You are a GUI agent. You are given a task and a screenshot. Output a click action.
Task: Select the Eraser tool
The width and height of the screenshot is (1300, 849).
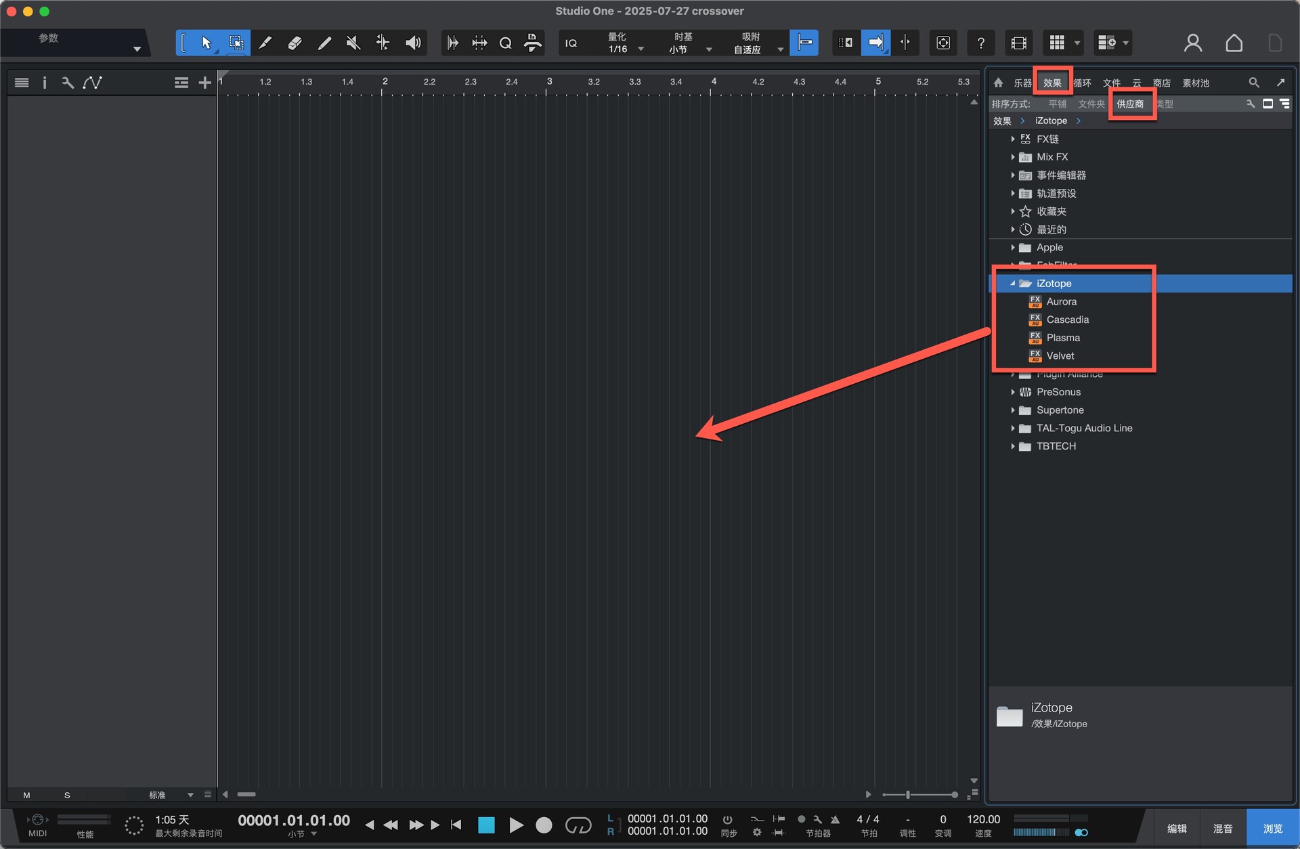click(295, 43)
